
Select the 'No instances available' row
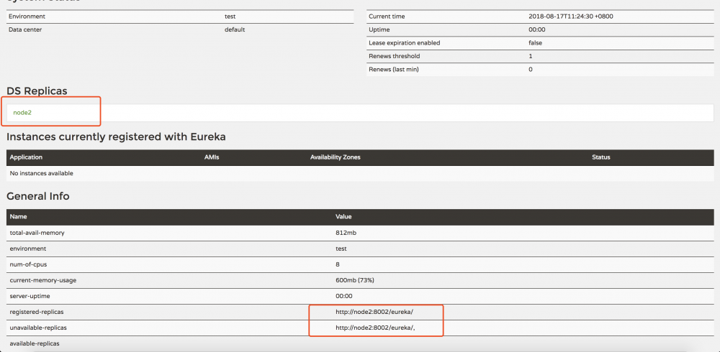pos(42,173)
